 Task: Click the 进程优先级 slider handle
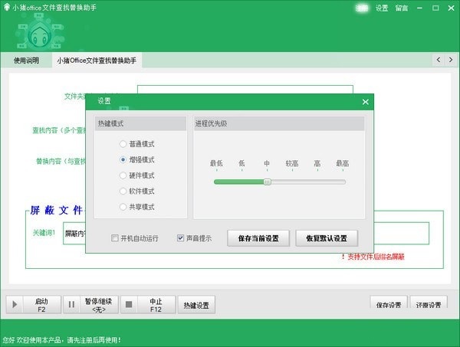click(267, 182)
